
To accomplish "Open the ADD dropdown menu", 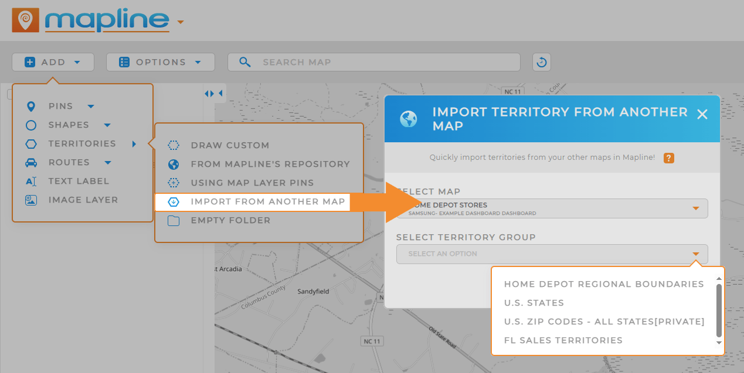I will coord(53,61).
